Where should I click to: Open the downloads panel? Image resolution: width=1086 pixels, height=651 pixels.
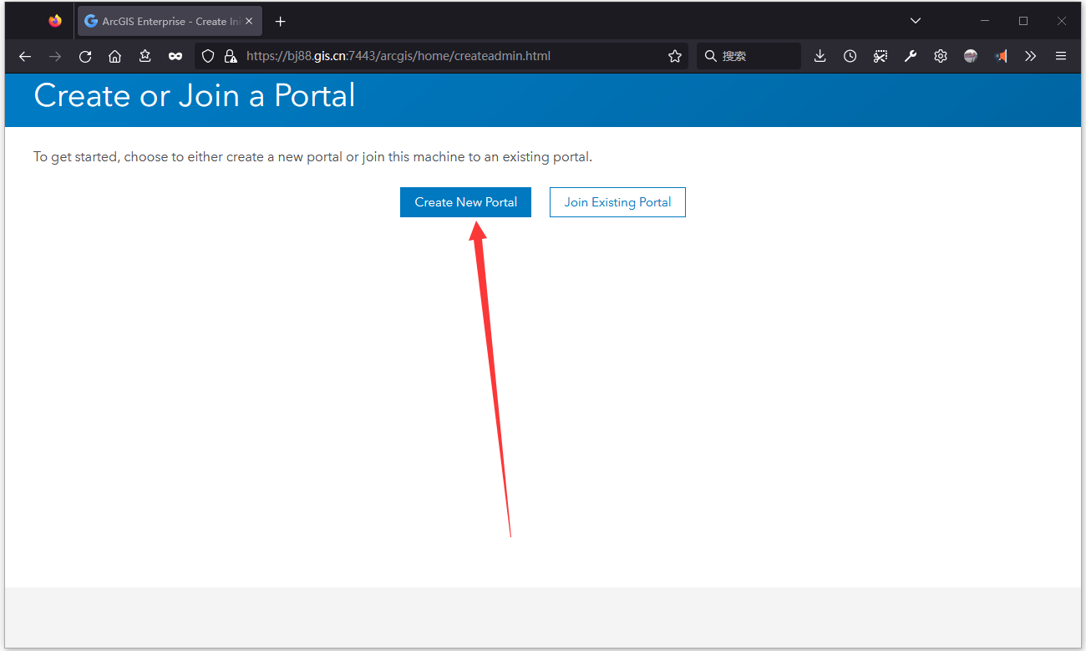click(x=820, y=56)
